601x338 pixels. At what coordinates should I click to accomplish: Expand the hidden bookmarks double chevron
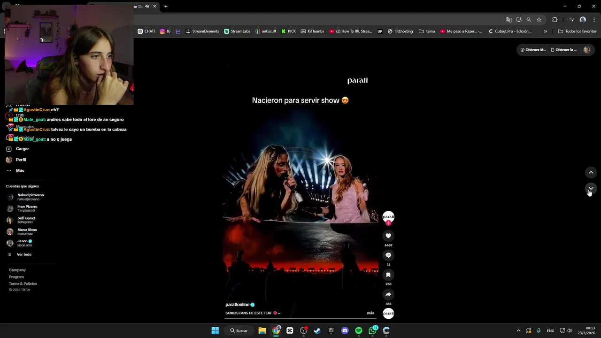pyautogui.click(x=545, y=31)
